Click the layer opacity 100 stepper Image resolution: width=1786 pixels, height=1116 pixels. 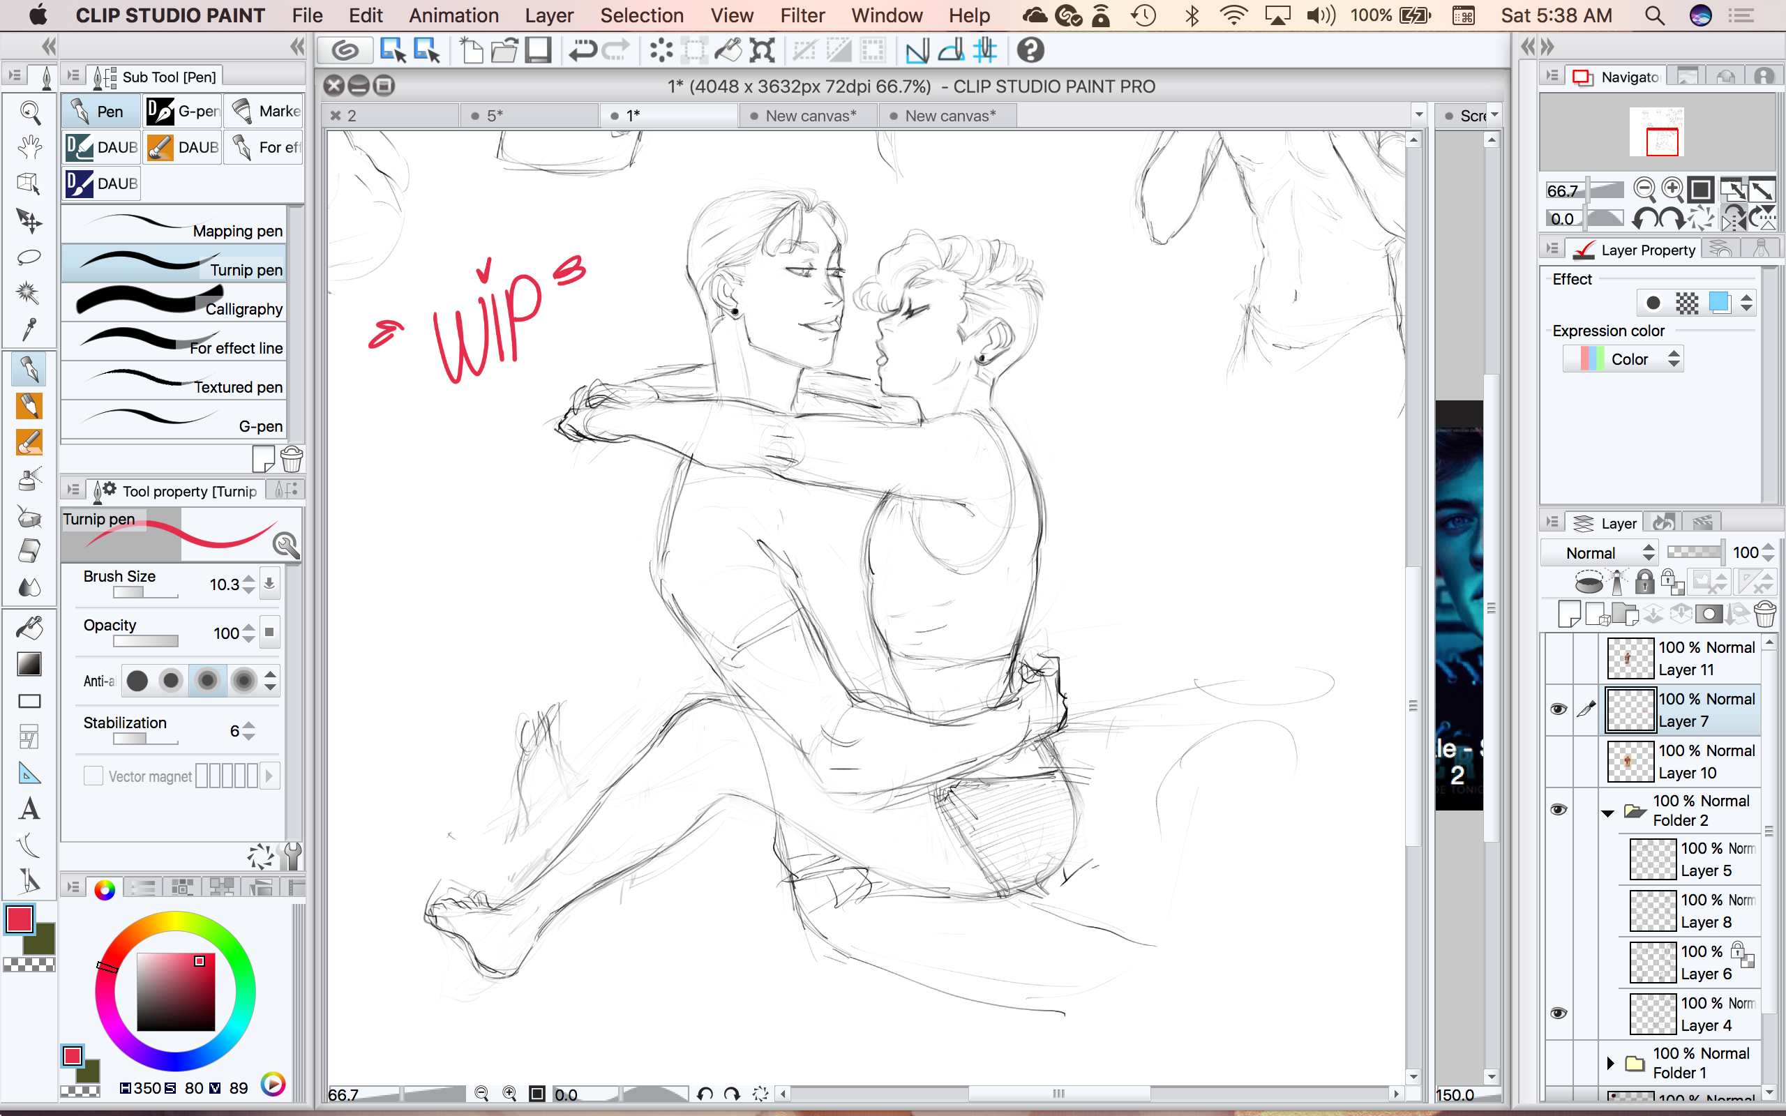(x=1768, y=552)
